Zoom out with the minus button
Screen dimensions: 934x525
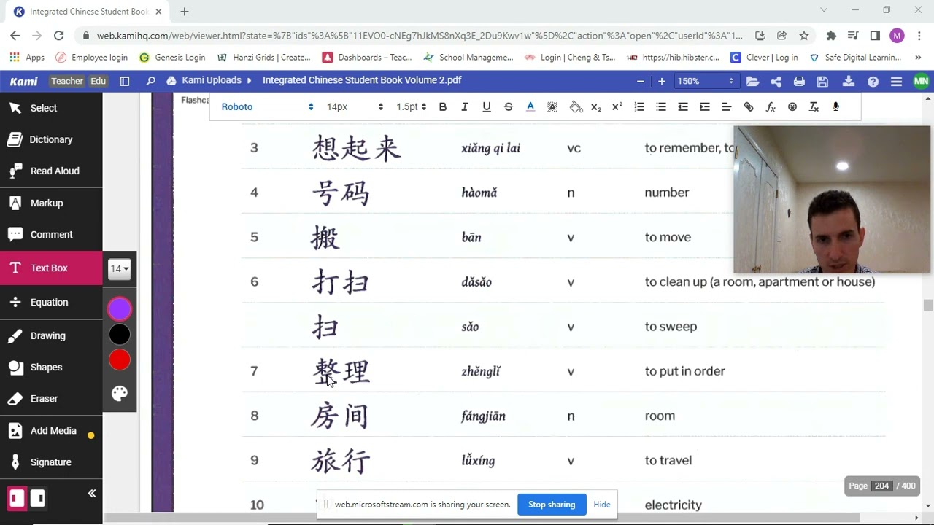[x=641, y=81]
